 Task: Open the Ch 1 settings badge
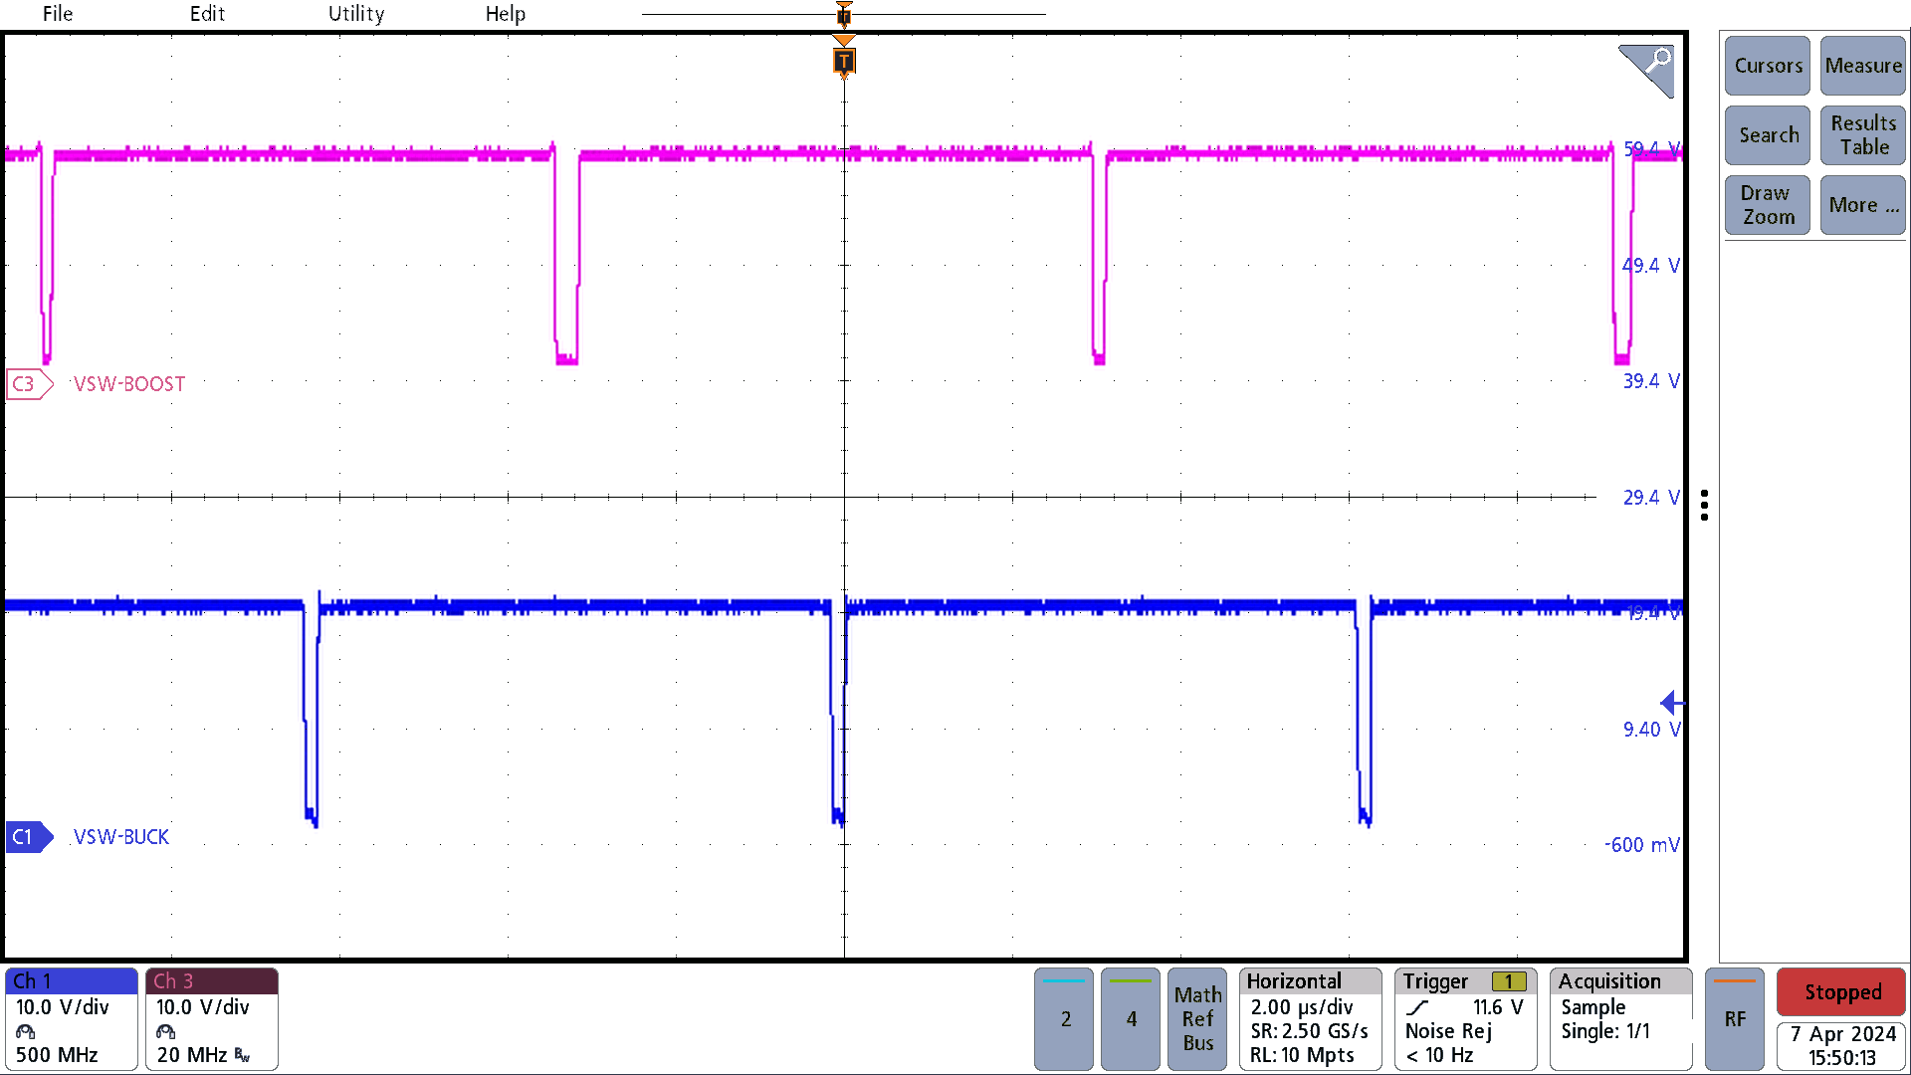72,1019
